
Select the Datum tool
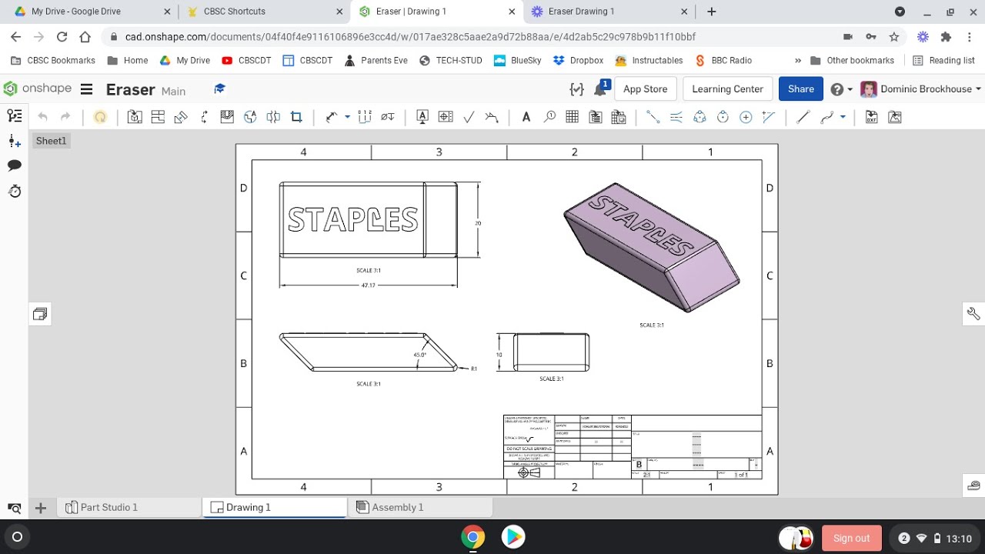422,117
